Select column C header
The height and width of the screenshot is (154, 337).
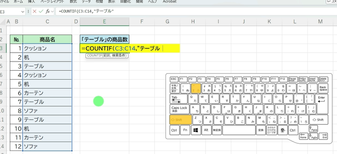click(47, 21)
